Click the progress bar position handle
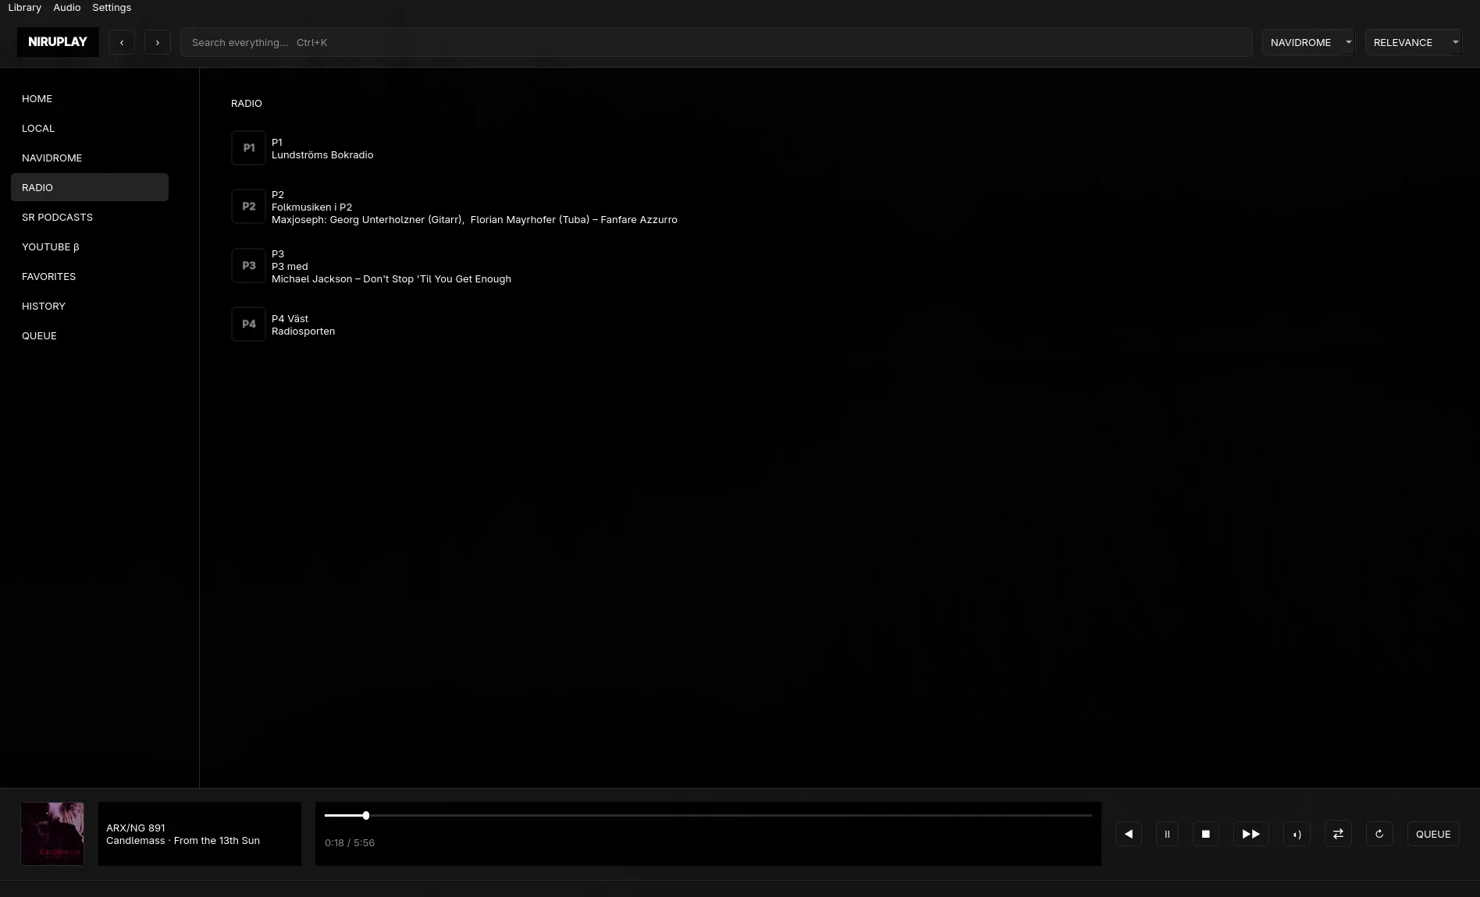Image resolution: width=1480 pixels, height=897 pixels. click(366, 815)
